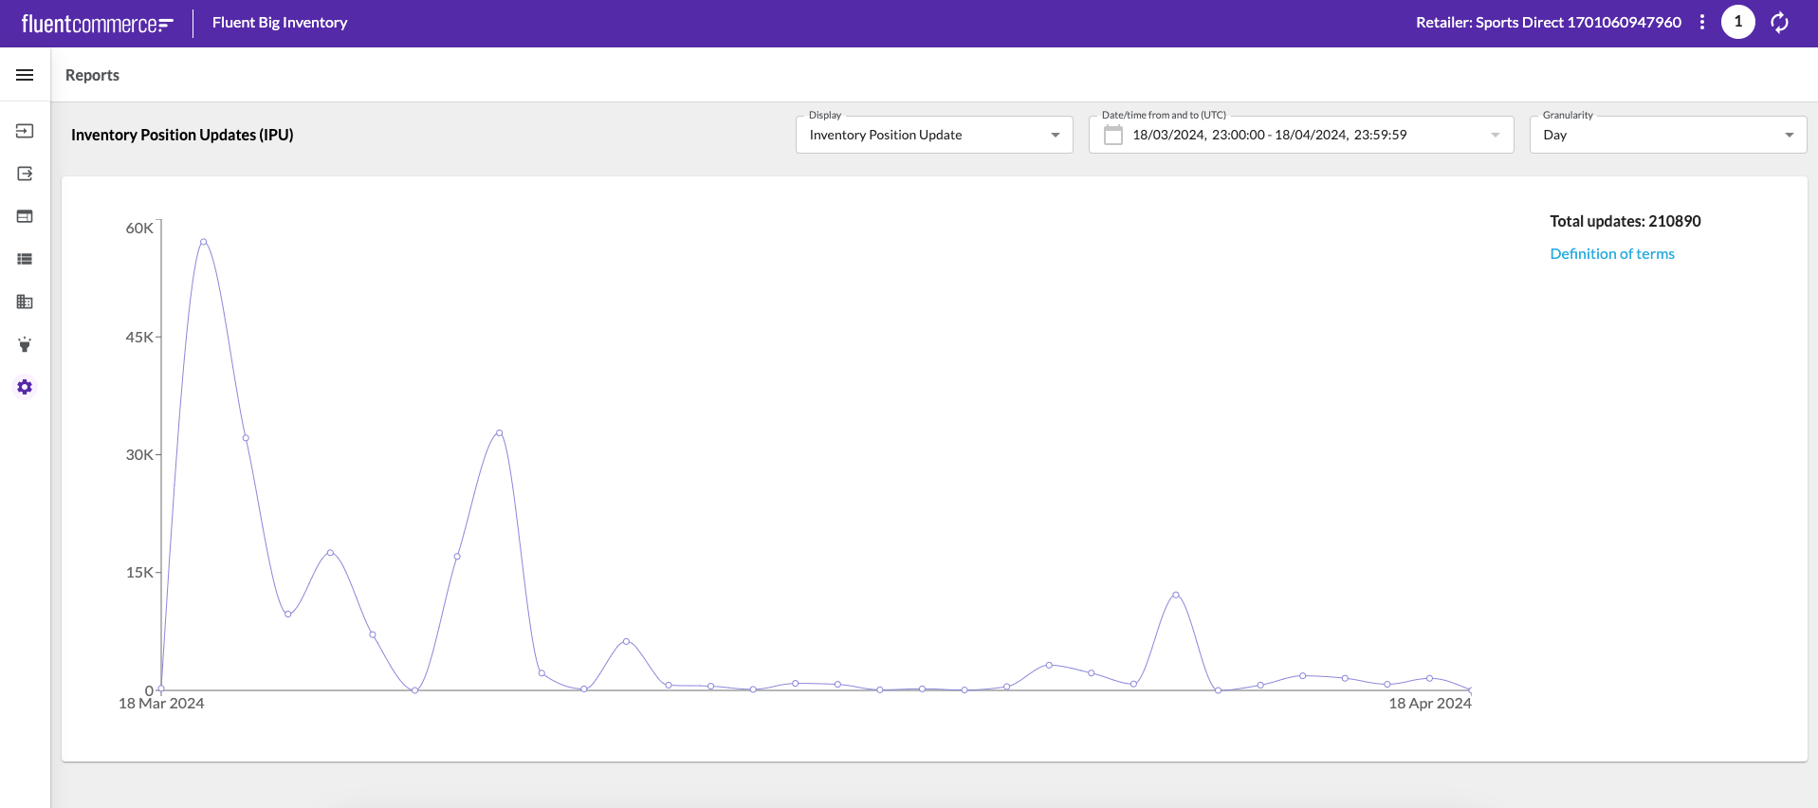Select the building grid sidebar icon
Screen dimensions: 1818x808
(25, 302)
